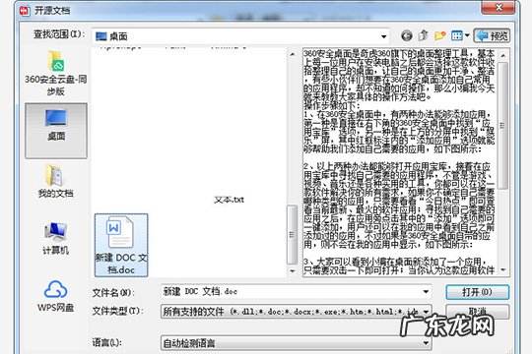Click preview pane scrollbar down arrow
This screenshot has width=532, height=354.
tap(503, 270)
